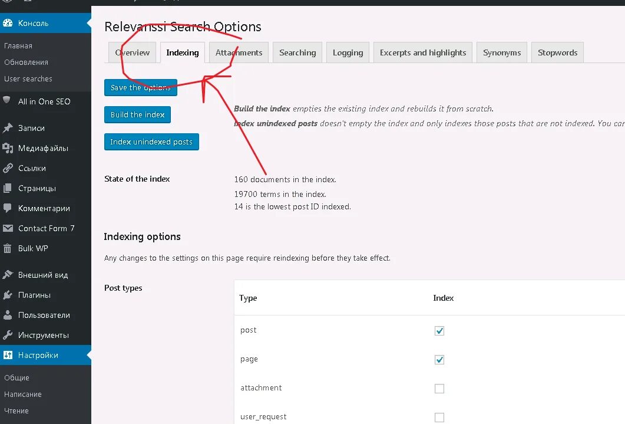Uncheck the page type index checkbox
The image size is (625, 424).
coord(439,359)
